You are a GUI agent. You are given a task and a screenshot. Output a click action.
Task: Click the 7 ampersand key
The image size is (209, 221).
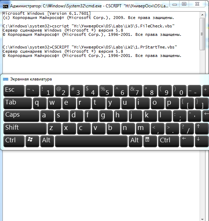[x=135, y=91]
